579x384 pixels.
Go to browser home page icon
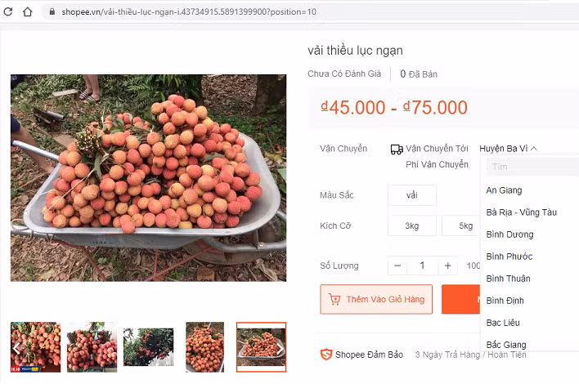pyautogui.click(x=27, y=11)
